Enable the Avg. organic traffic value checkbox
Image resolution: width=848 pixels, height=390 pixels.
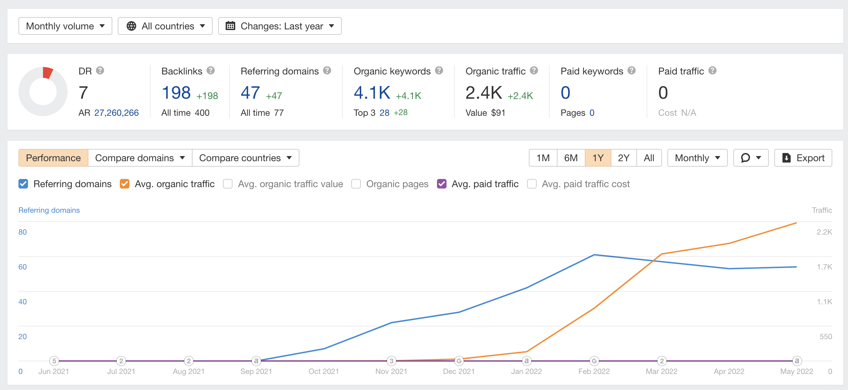(x=227, y=184)
